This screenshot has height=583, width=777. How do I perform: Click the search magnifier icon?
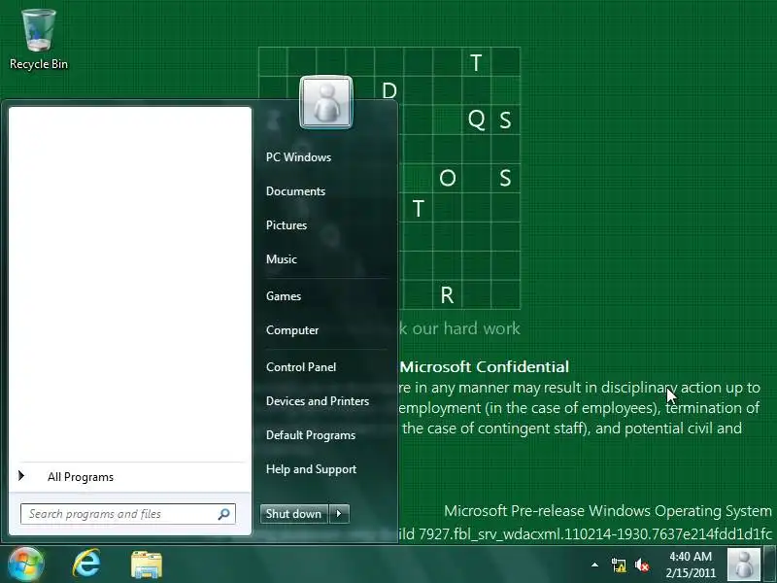[x=224, y=514]
